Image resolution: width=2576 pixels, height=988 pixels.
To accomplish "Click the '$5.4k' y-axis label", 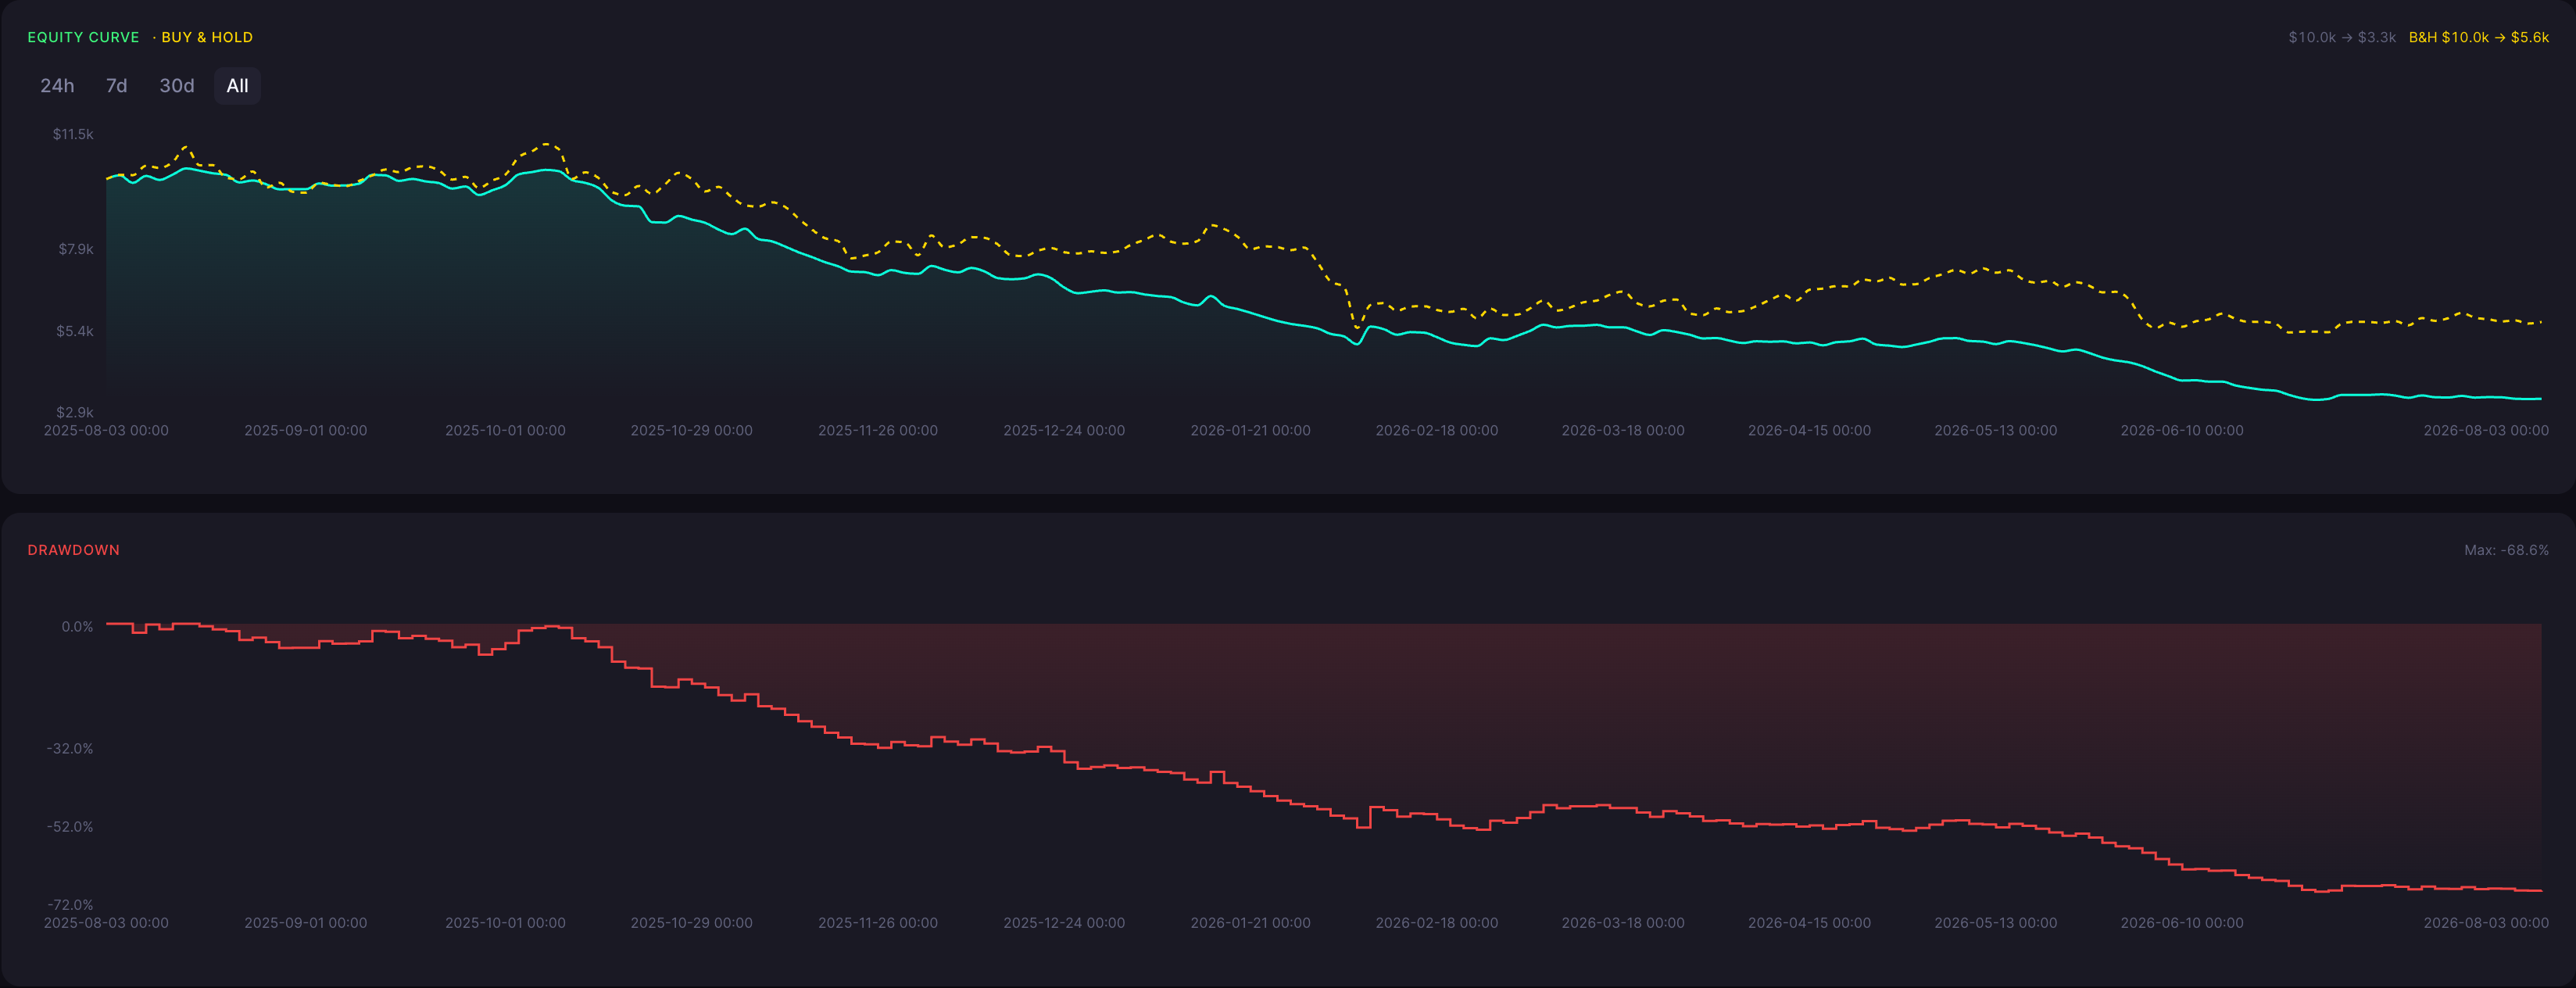I will [x=75, y=331].
